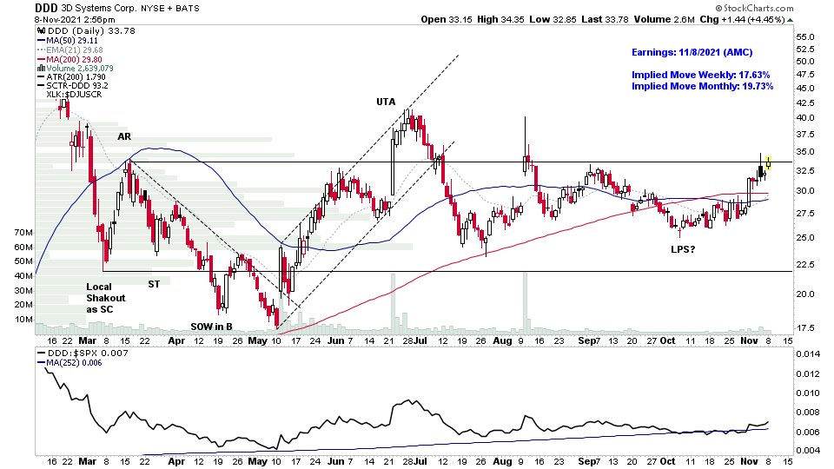Click the 'Volume 2.6M' header value
Viewport: 834px width, 469px height.
click(x=664, y=20)
